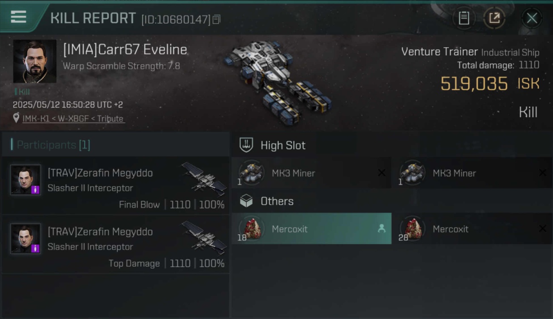Select the Mercoxit stack of 28
The image size is (553, 319).
click(472, 228)
